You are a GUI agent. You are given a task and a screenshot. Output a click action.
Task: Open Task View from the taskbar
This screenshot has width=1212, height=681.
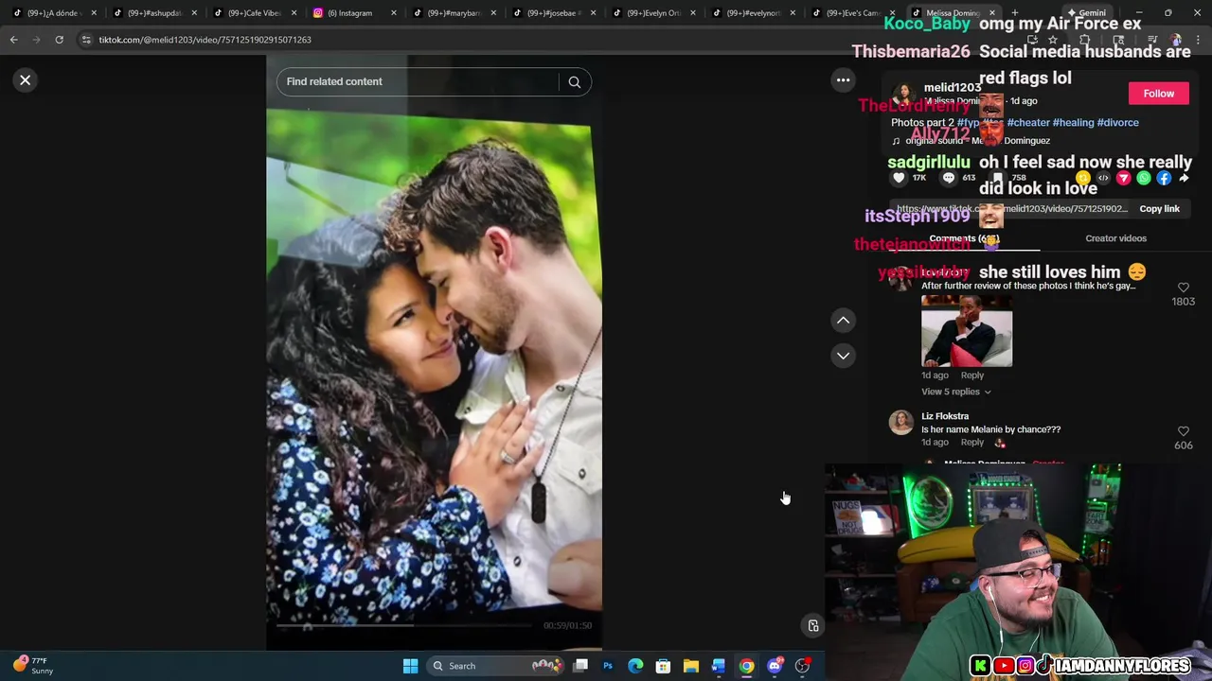580,666
